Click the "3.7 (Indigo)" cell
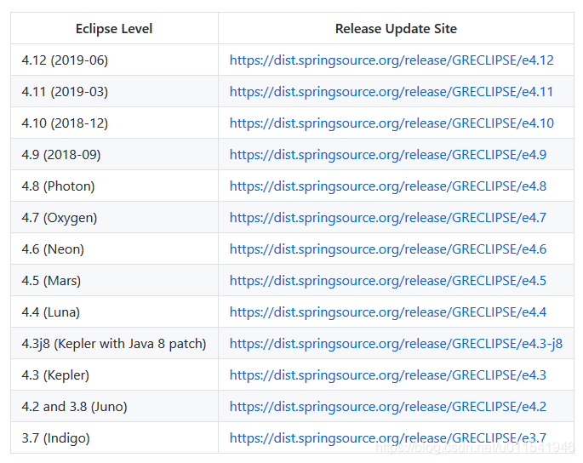The image size is (583, 463). point(115,438)
